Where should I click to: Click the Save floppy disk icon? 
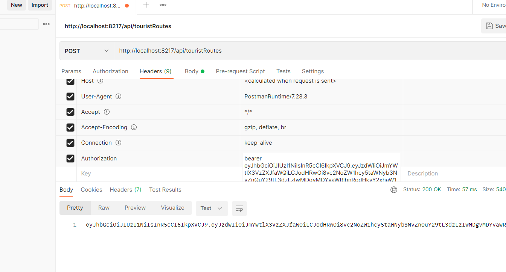coord(489,26)
